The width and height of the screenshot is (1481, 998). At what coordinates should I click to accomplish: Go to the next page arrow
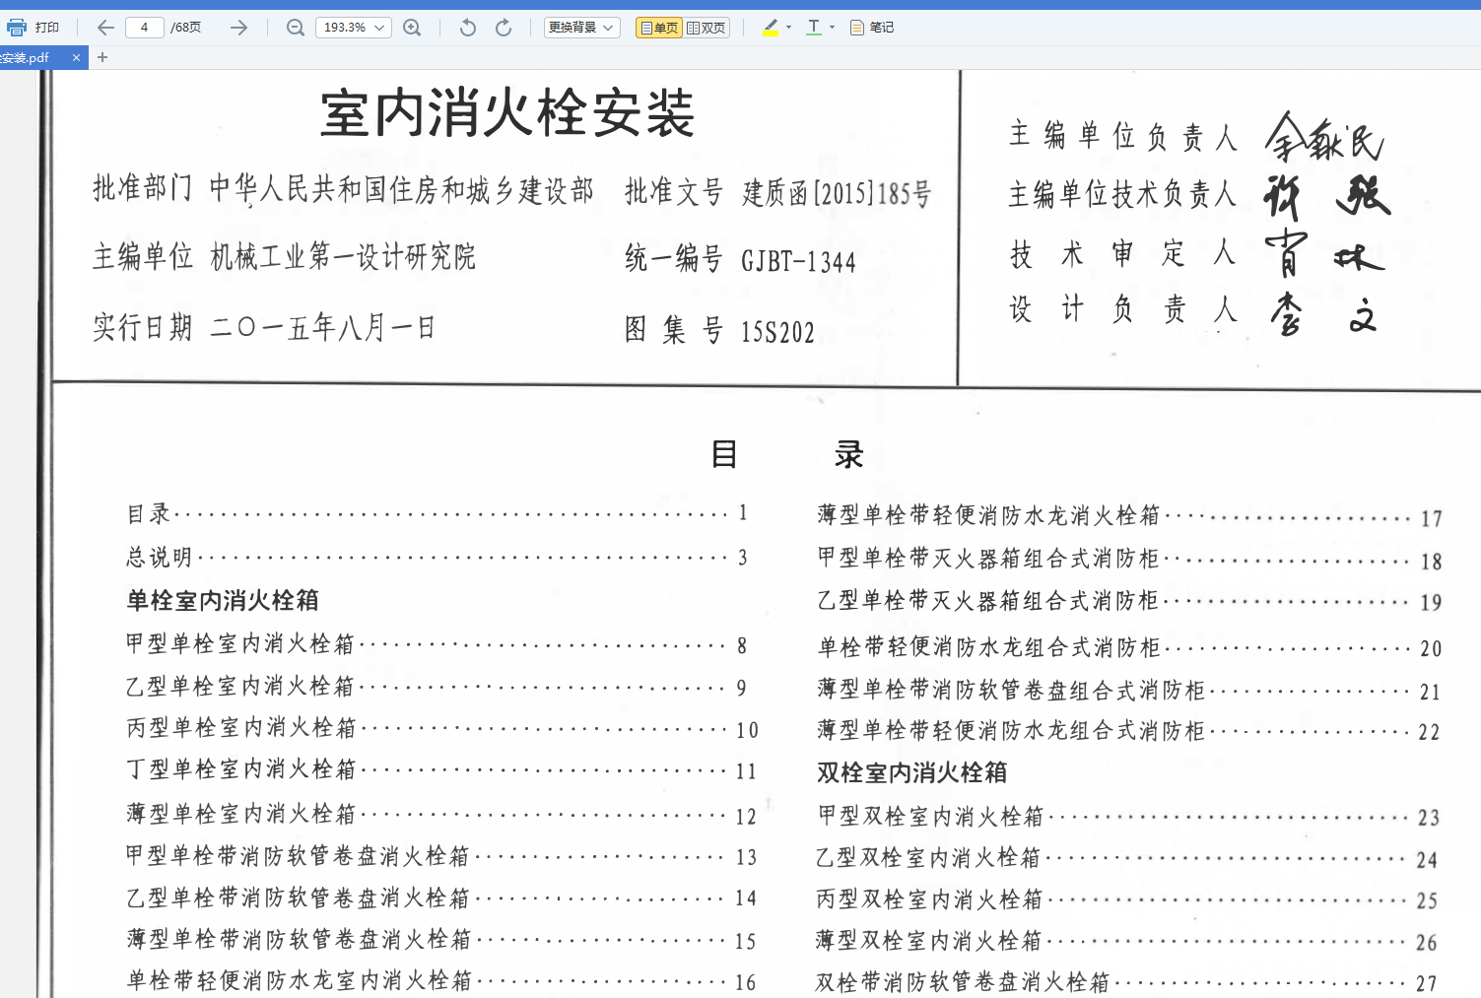tap(238, 28)
